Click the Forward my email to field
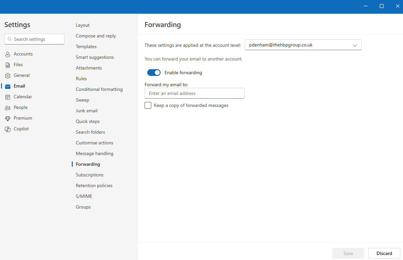Screen dimensions: 403x260 (x=195, y=93)
